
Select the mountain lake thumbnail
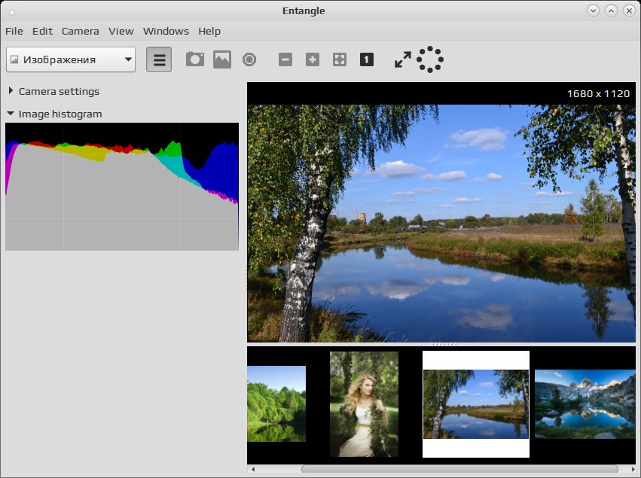tap(585, 404)
